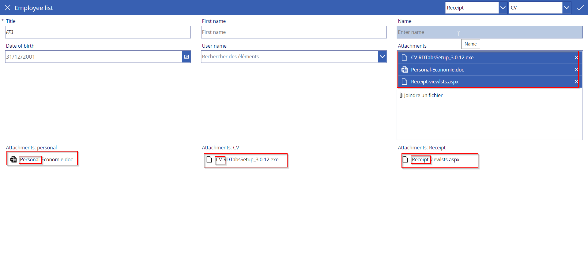The image size is (588, 256).
Task: Click the X cancel icon beside Employee list
Action: [8, 8]
